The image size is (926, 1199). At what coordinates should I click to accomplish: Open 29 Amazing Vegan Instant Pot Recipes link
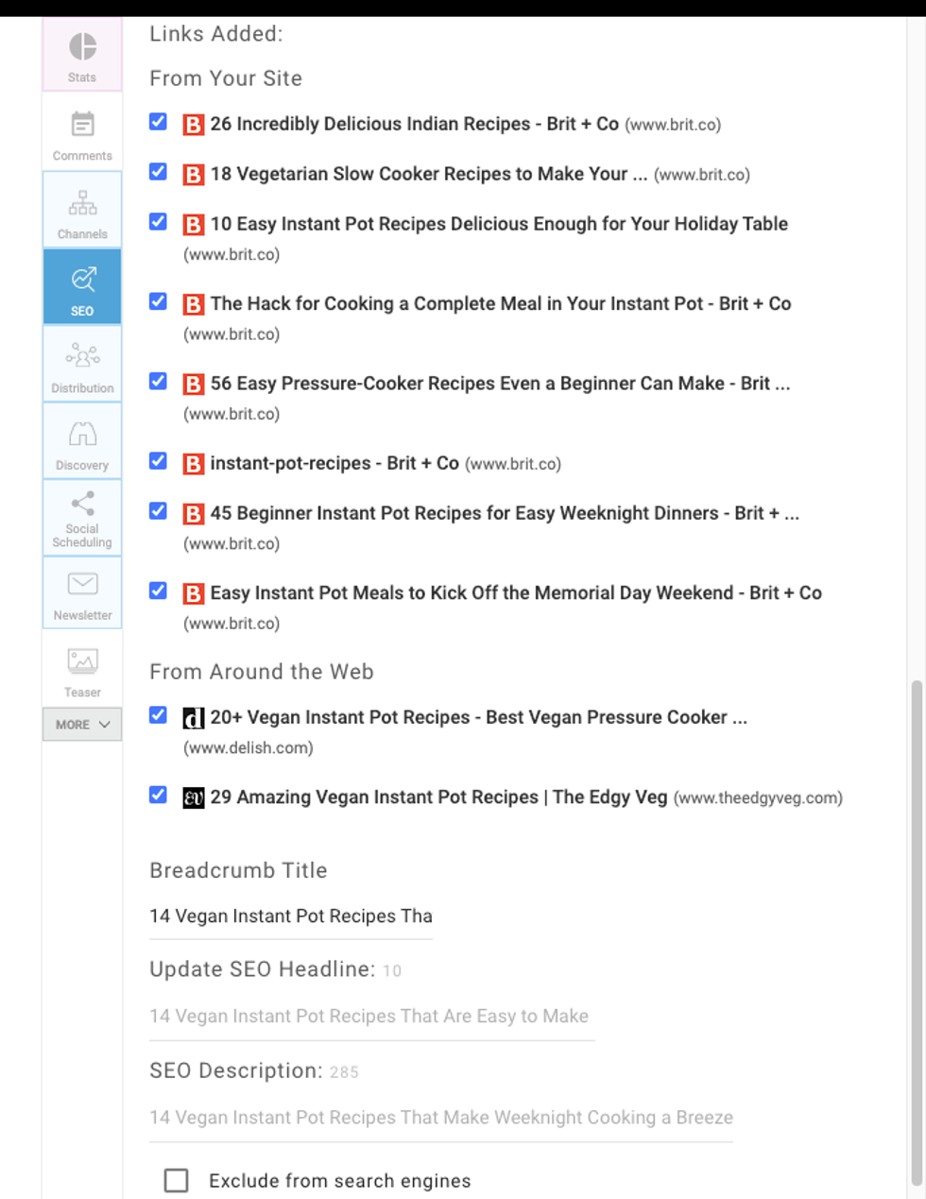(x=437, y=797)
